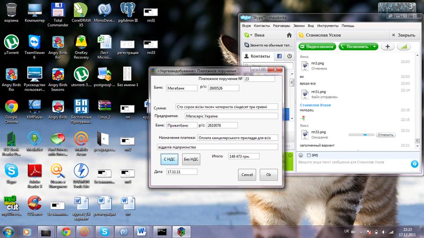Viewport: 424px width, 238px height.
Task: Open the Facebook tab in Skype
Action: point(279,56)
